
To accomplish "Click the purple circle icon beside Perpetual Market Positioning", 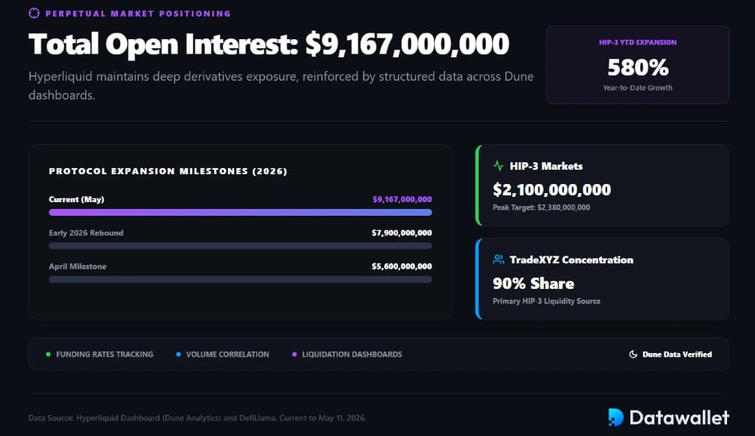I will (x=34, y=13).
